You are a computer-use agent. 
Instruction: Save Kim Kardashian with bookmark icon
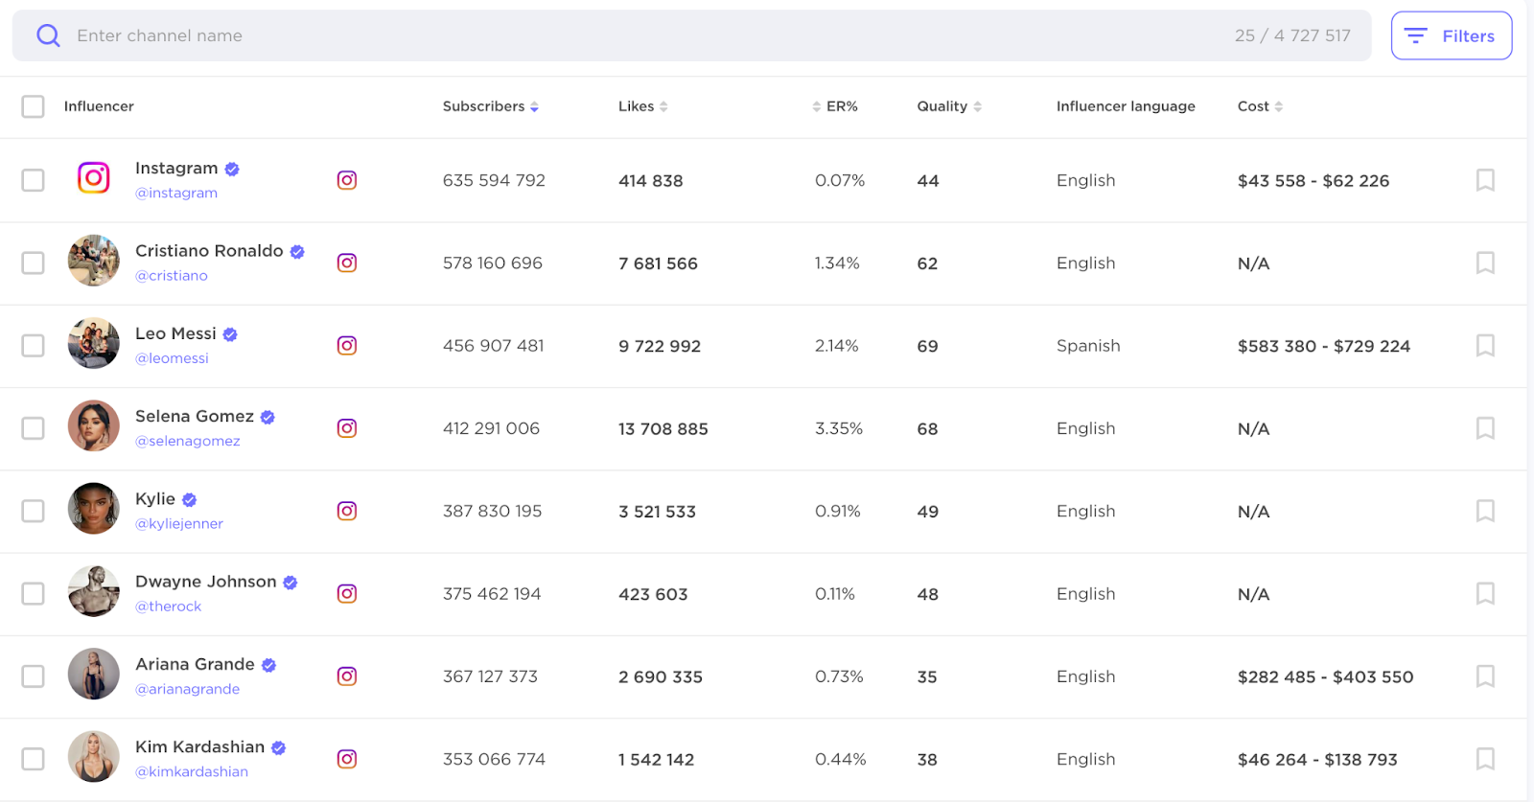point(1484,759)
